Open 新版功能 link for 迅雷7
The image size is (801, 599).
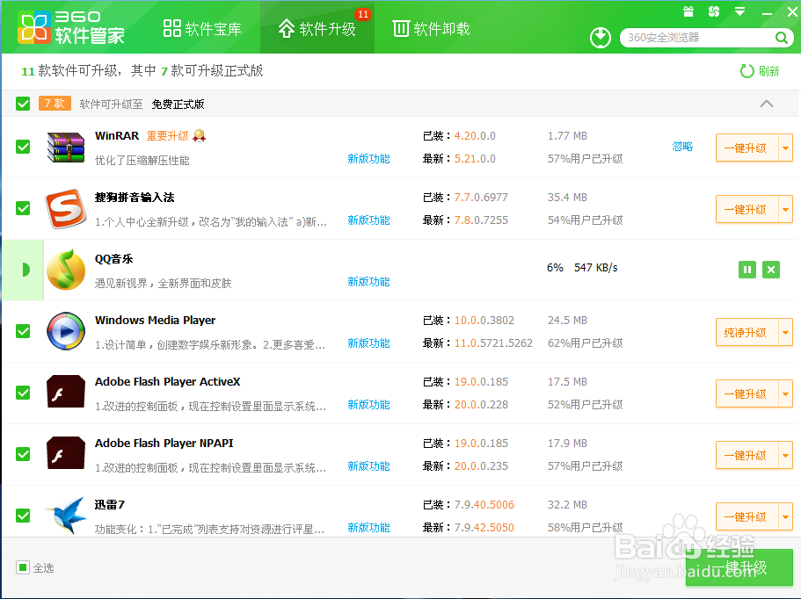(x=368, y=528)
